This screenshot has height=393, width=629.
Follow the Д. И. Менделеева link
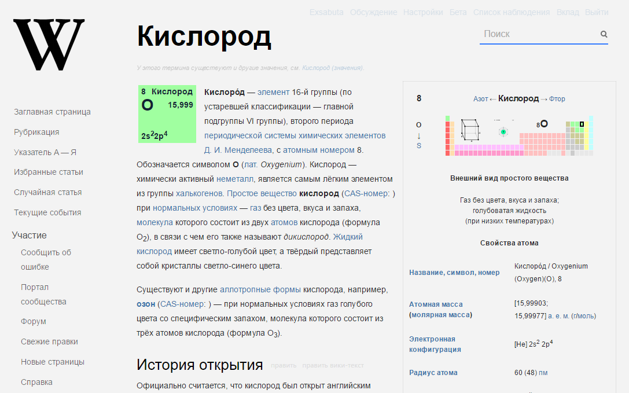238,150
